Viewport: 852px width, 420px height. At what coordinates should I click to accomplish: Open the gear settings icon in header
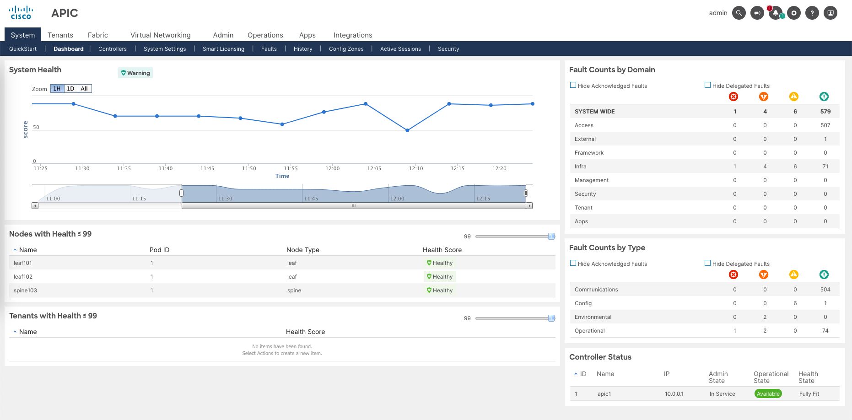794,13
